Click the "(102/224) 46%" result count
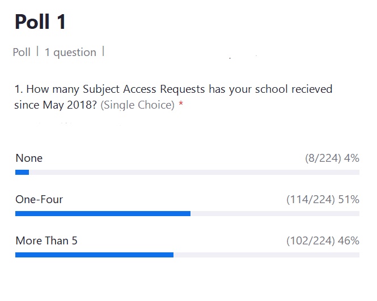377x301 pixels. tap(323, 241)
